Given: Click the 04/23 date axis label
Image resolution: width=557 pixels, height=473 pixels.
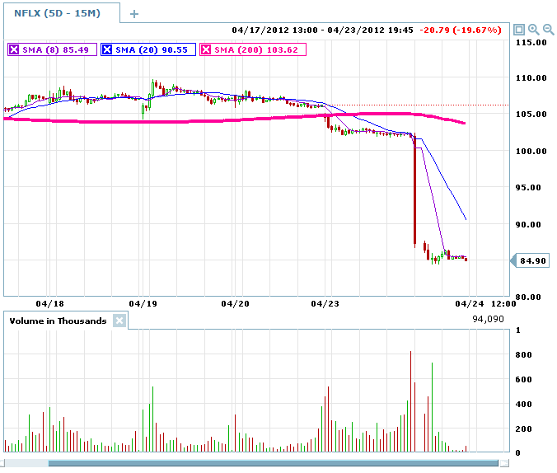Looking at the screenshot, I should tap(325, 304).
